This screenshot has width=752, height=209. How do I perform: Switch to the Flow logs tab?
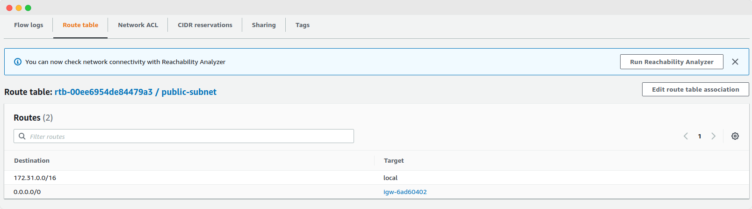click(x=29, y=25)
